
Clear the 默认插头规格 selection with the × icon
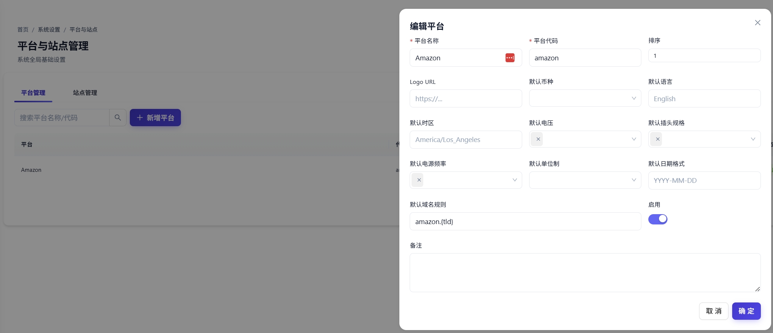[x=657, y=139]
